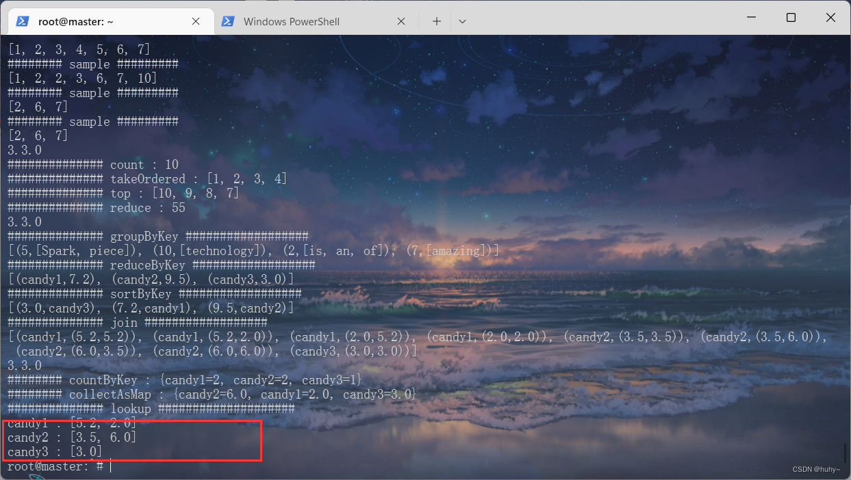
Task: Click the '[(5,[Spark, piece])' result line
Action: [x=254, y=251]
